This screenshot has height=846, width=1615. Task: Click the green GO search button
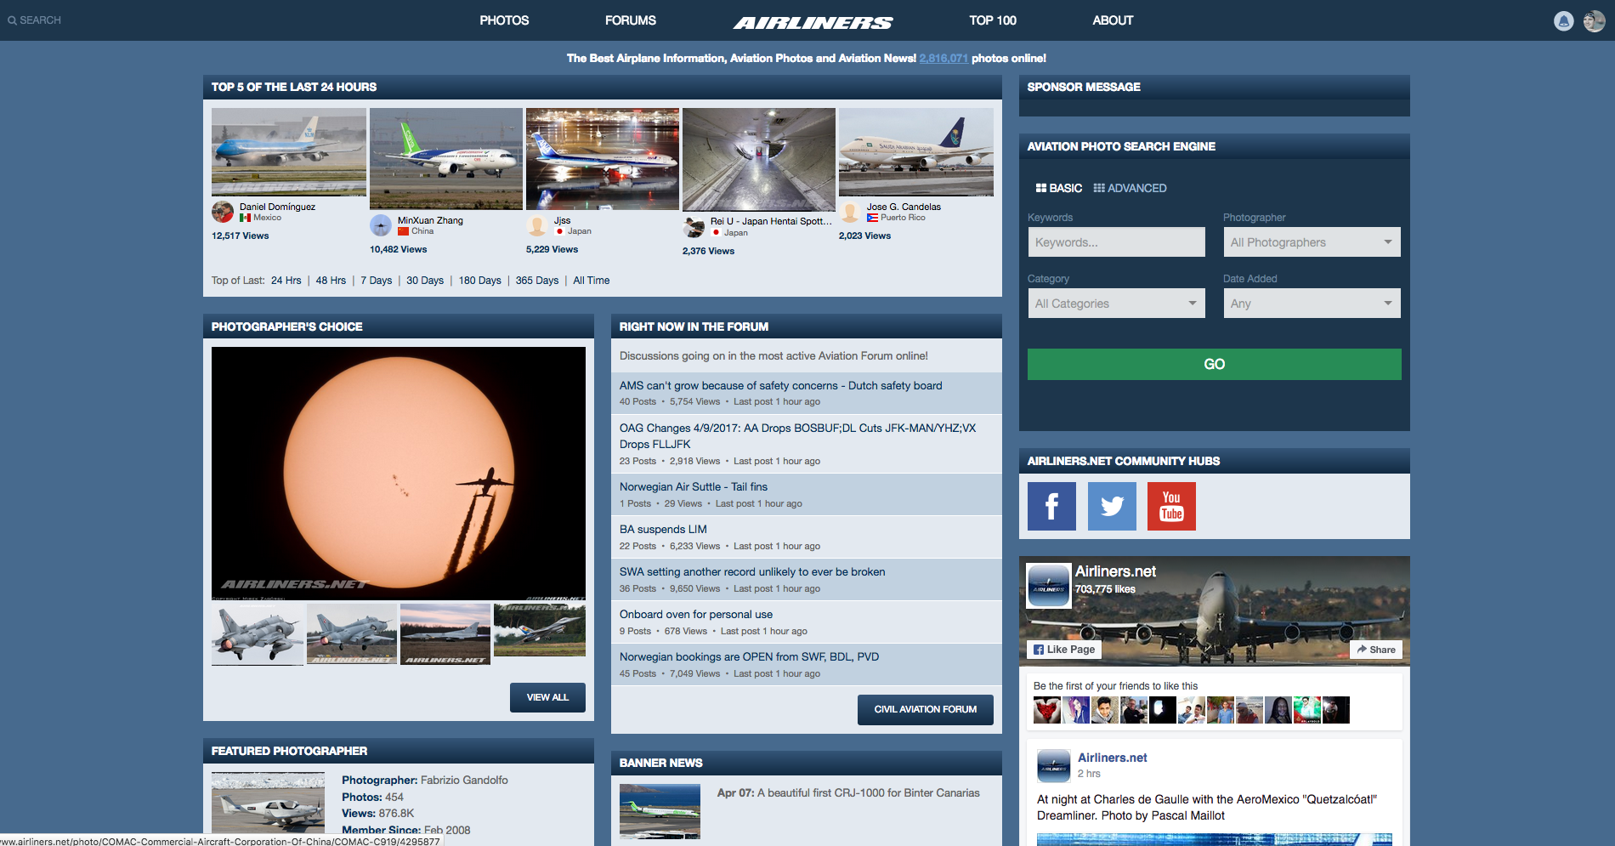1214,364
